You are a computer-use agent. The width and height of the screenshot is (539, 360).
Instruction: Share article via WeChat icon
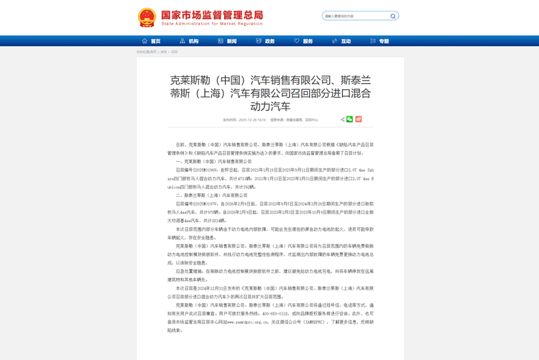tap(350, 119)
